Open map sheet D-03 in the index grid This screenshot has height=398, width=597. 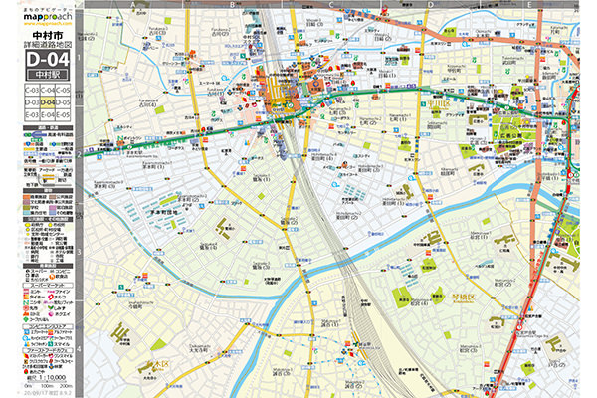(x=32, y=102)
